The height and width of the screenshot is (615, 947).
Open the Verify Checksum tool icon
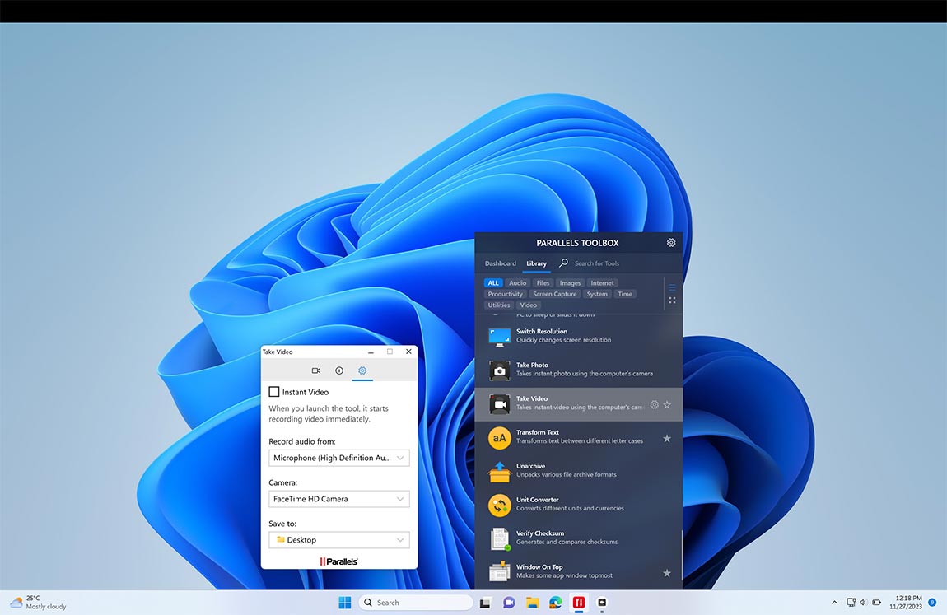[499, 538]
